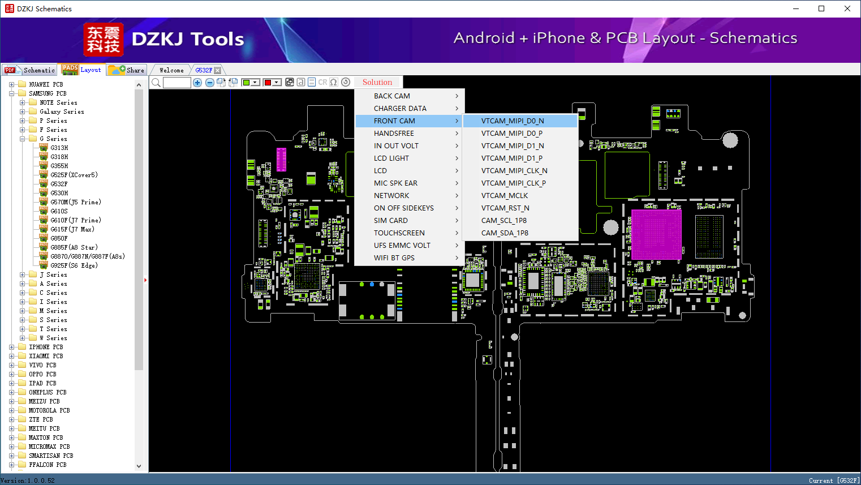Select the G570M(J5 Prime) layout entry
Screen dimensions: 861x485
[75, 202]
